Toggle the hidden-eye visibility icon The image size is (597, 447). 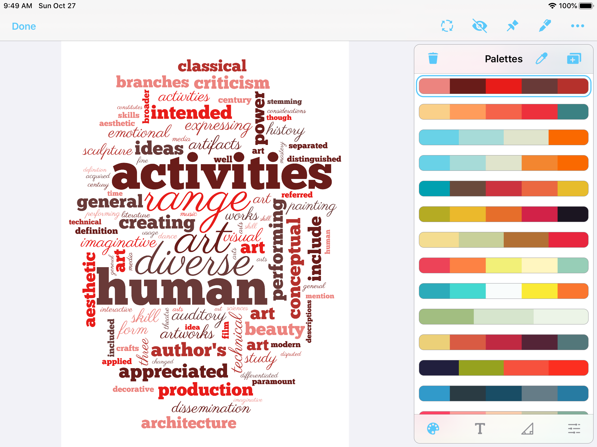(x=480, y=26)
